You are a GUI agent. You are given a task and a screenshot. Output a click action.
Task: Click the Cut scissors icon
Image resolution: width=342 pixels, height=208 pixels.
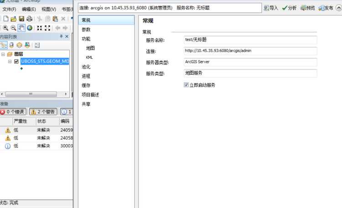click(x=40, y=19)
